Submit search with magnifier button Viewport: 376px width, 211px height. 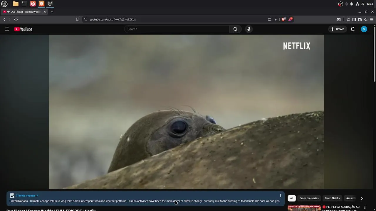[235, 29]
